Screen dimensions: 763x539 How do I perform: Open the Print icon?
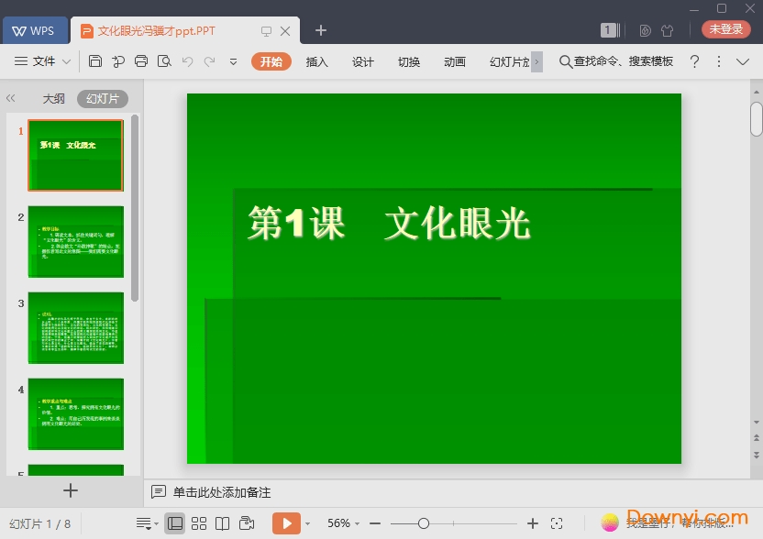click(x=143, y=61)
